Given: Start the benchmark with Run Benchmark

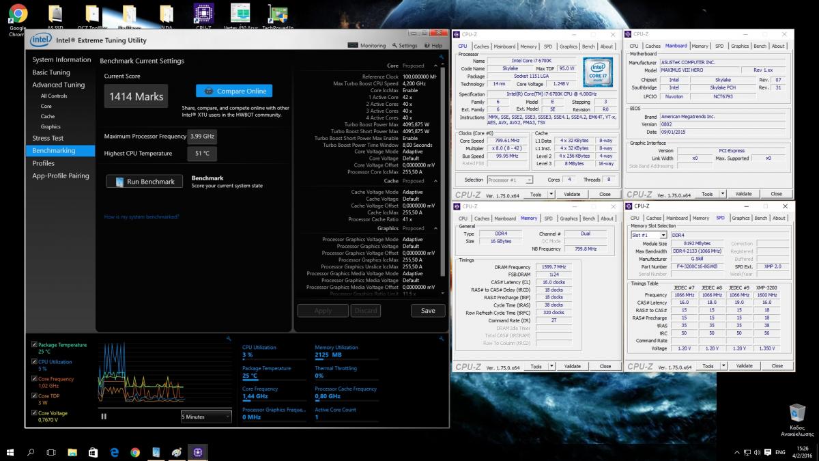Looking at the screenshot, I should (145, 182).
